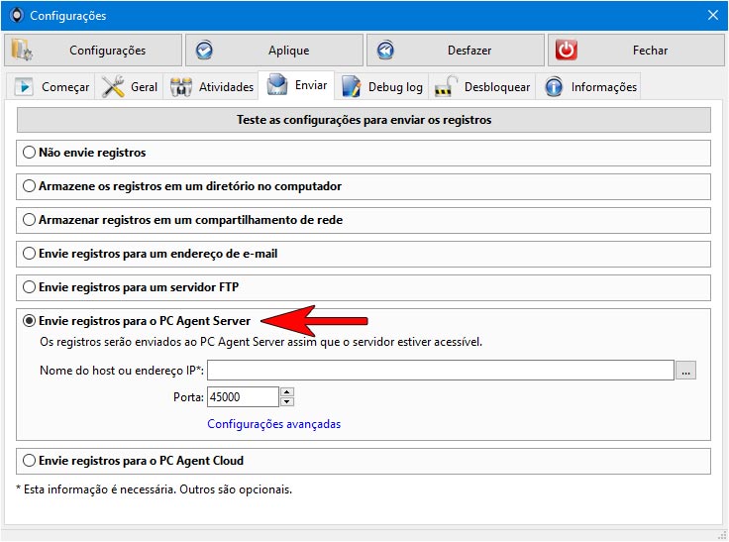Select send records to e-mail address
The height and width of the screenshot is (542, 729).
(29, 254)
